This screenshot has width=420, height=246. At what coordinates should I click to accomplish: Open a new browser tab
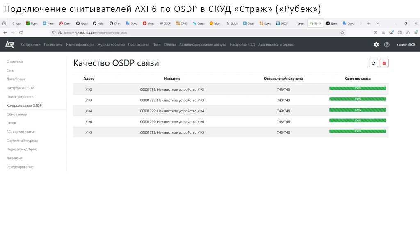click(x=369, y=23)
